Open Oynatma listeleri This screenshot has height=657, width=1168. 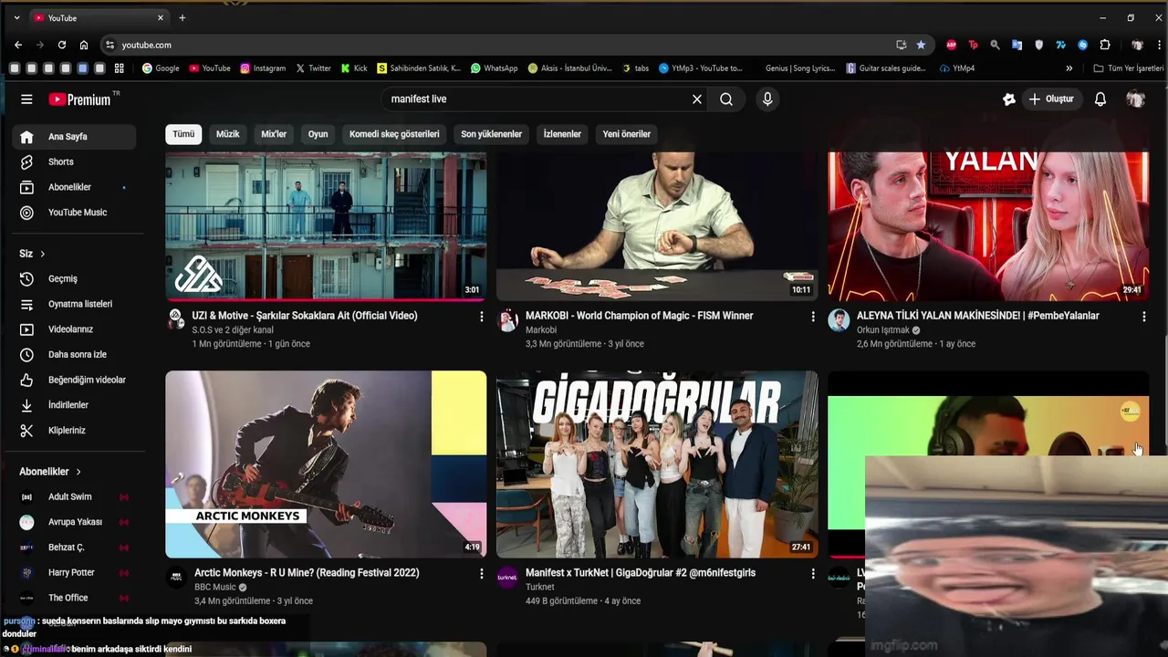(74, 304)
